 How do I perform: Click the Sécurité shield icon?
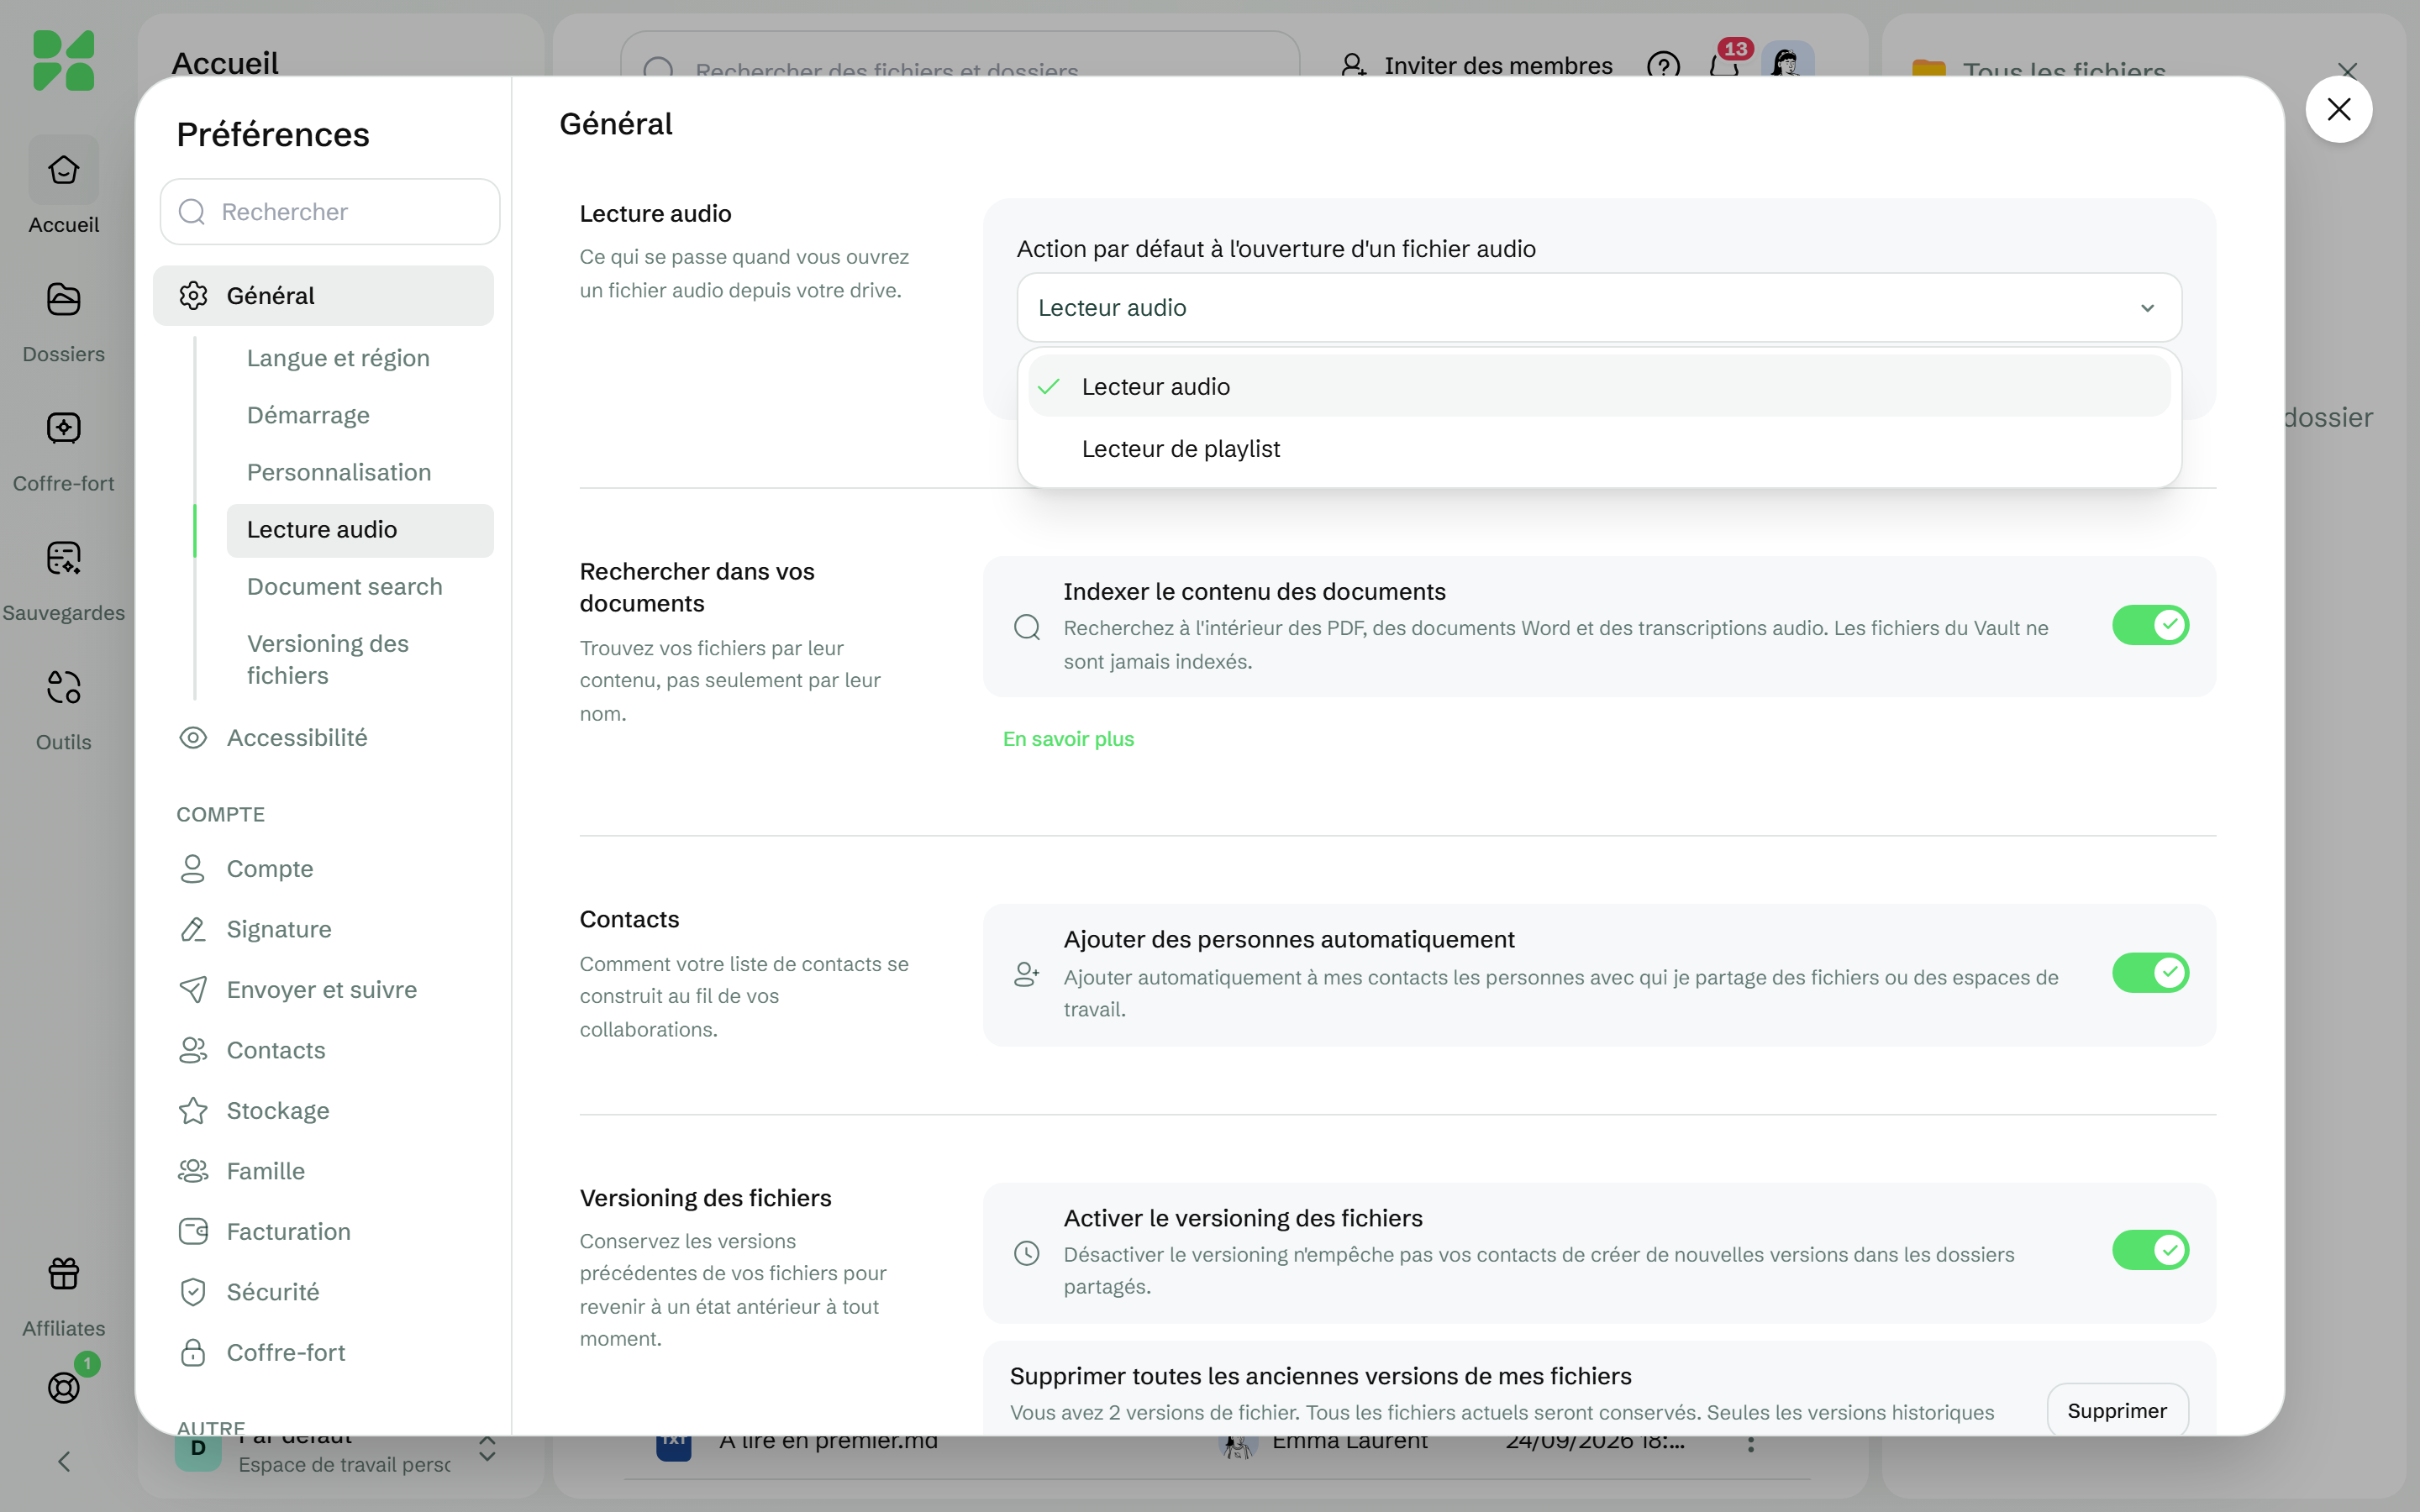[x=193, y=1292]
